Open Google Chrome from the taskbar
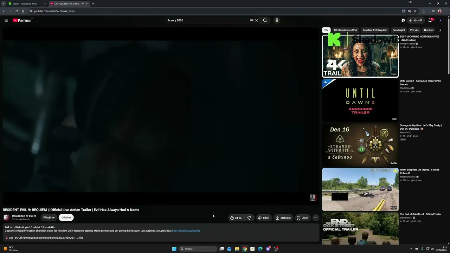Screen dimensions: 450x253 tap(245, 249)
